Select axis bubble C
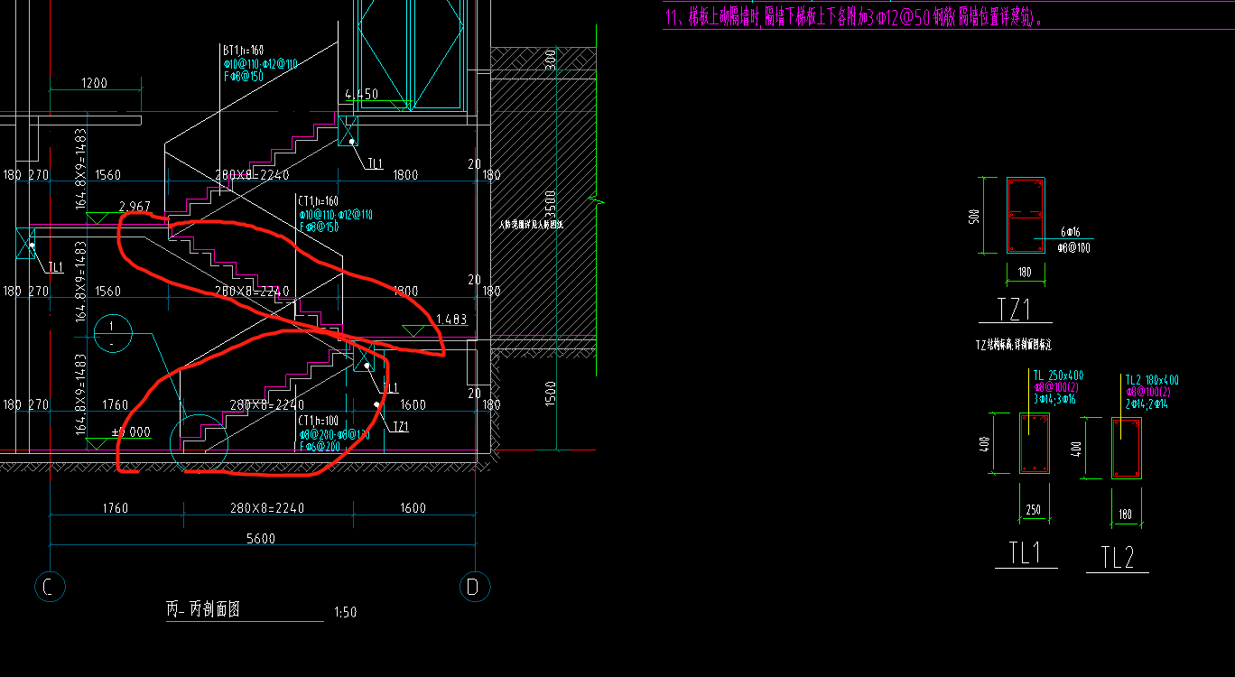1235x677 pixels. coord(49,588)
